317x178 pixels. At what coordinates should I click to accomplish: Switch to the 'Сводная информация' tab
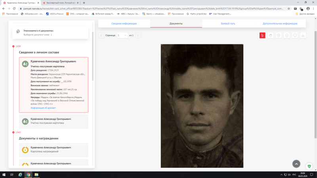[x=124, y=24]
